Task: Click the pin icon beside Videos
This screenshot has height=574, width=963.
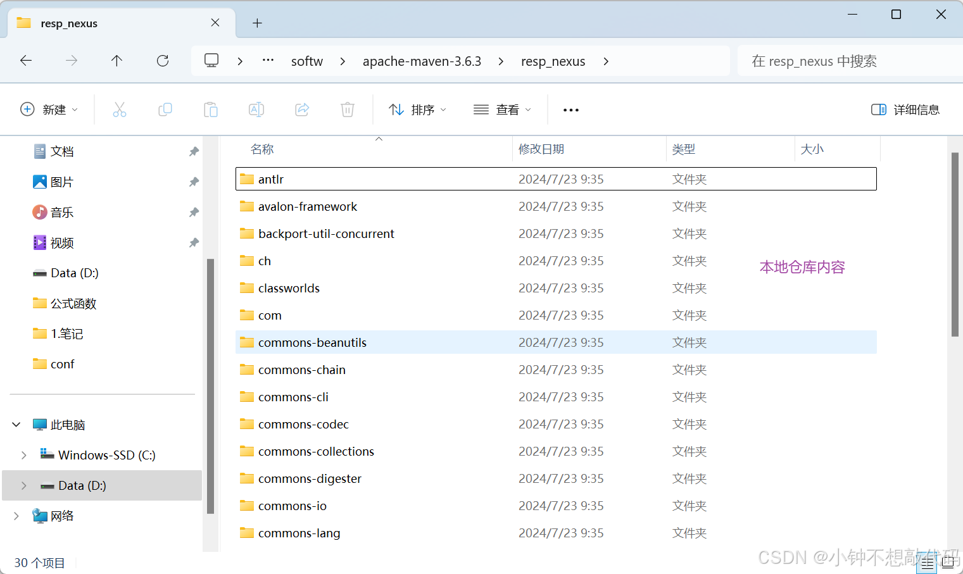Action: [194, 242]
